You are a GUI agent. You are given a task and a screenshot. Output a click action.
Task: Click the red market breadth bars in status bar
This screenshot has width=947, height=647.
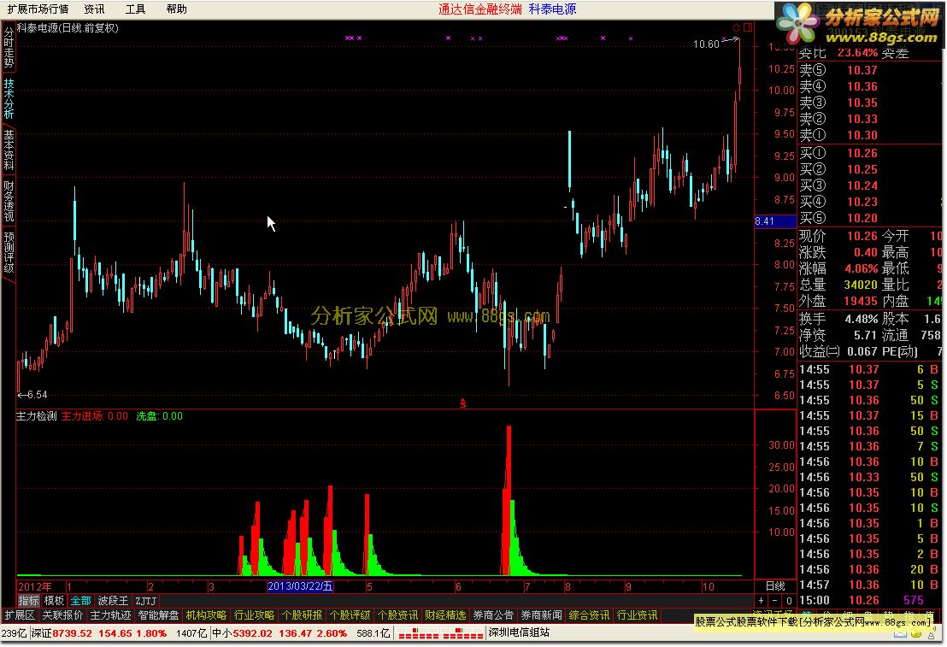click(439, 633)
